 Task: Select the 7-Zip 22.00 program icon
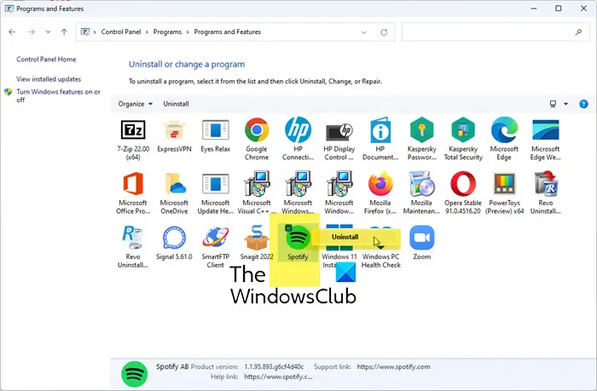pyautogui.click(x=133, y=130)
